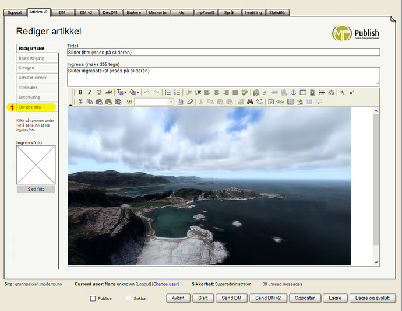Apply italic formatting in editor

[x=90, y=92]
